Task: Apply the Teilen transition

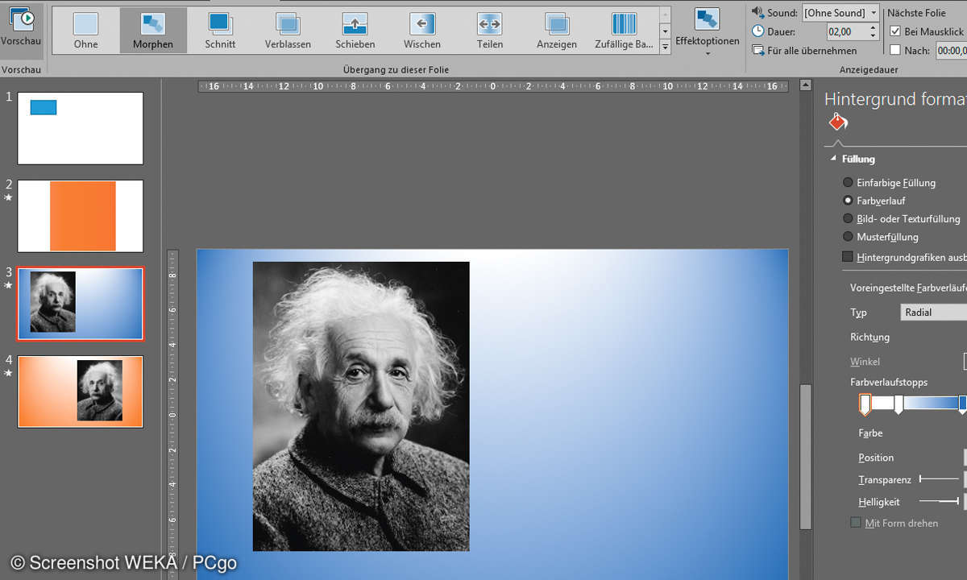Action: click(x=490, y=30)
